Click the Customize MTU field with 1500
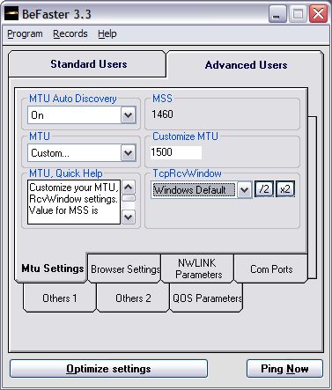This screenshot has height=390, width=332. pos(176,152)
